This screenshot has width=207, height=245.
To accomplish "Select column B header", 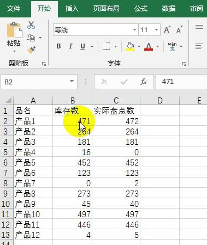I will click(73, 100).
